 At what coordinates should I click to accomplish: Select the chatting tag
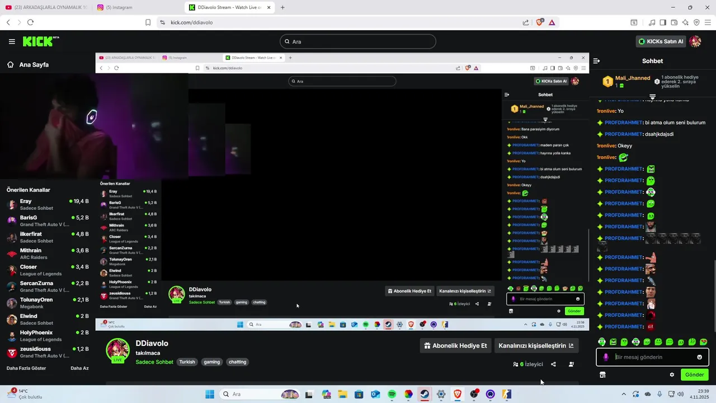point(237,362)
